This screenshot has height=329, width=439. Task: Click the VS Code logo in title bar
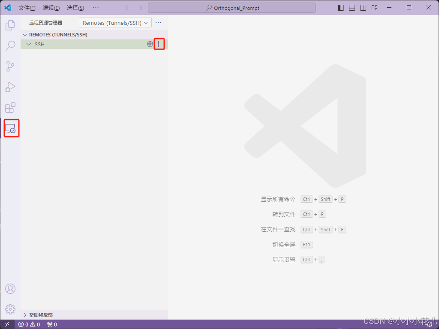click(x=8, y=8)
